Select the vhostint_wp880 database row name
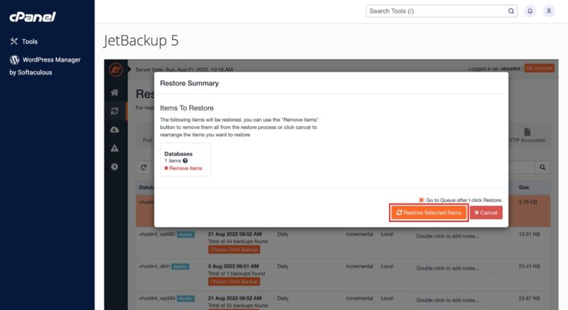The height and width of the screenshot is (310, 568). [x=157, y=234]
